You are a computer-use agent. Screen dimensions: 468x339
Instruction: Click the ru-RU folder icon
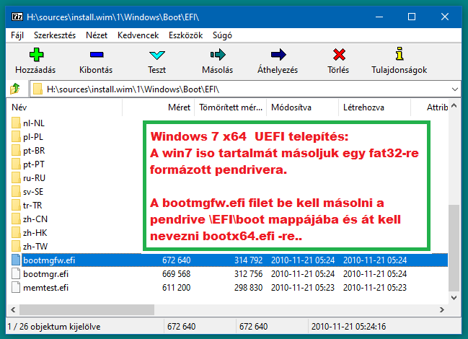click(16, 178)
